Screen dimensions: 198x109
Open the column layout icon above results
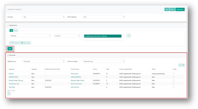(183, 65)
